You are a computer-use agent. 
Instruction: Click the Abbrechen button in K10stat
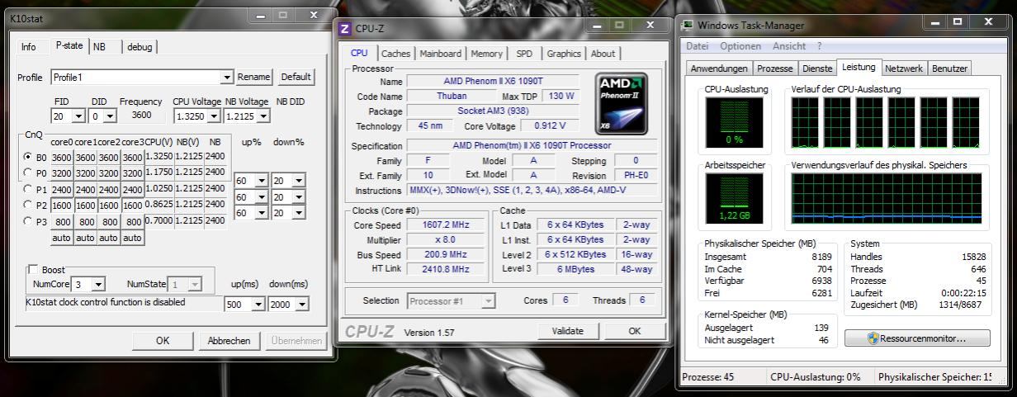tap(229, 340)
